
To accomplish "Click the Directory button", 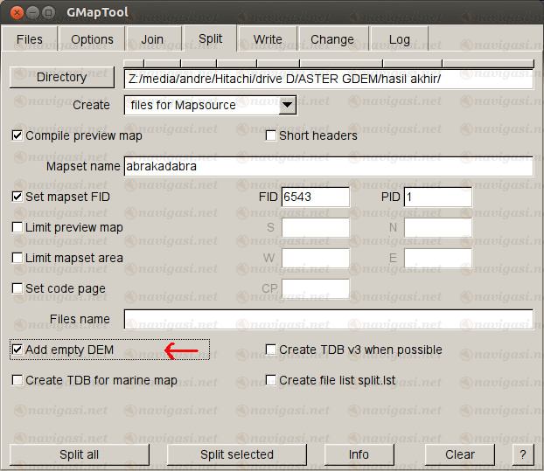I will (61, 77).
